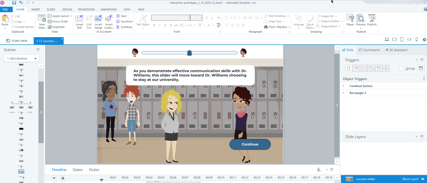This screenshot has height=183, width=427.
Task: Open the Find / Replace dropdown arrow
Action: click(x=289, y=27)
